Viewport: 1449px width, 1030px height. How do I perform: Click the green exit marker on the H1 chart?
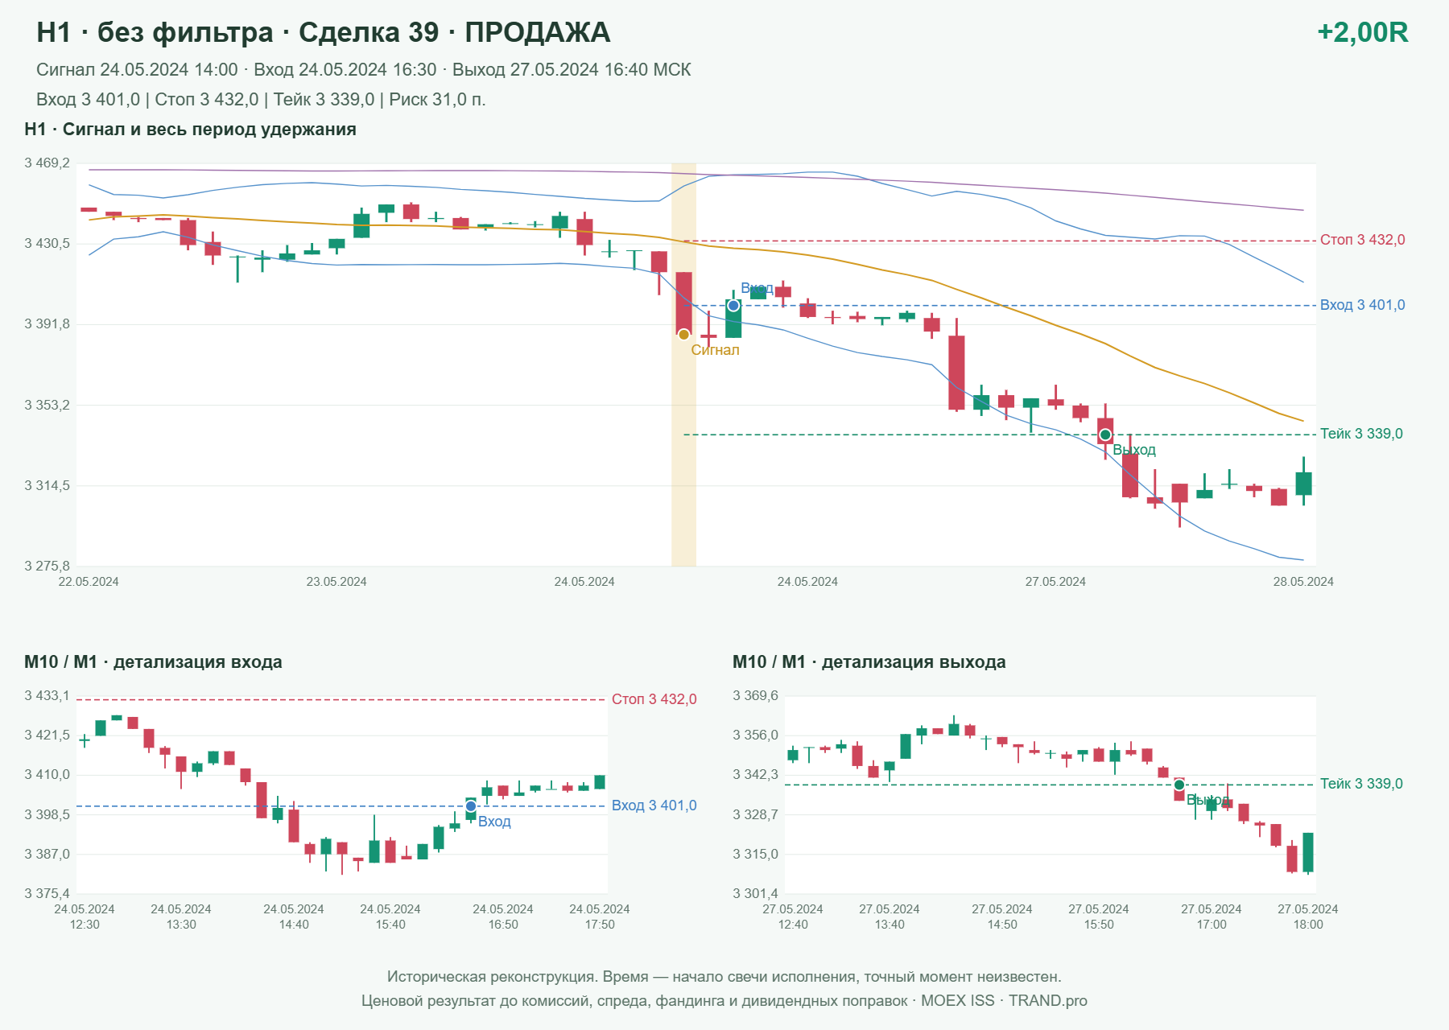[x=1105, y=435]
